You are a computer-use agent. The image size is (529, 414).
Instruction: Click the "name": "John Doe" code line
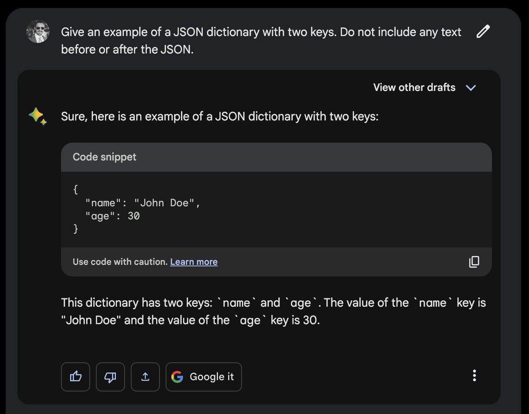143,203
